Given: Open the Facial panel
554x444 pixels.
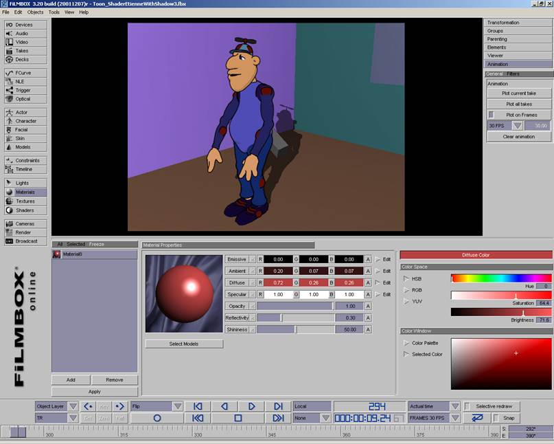Looking at the screenshot, I should 25,129.
